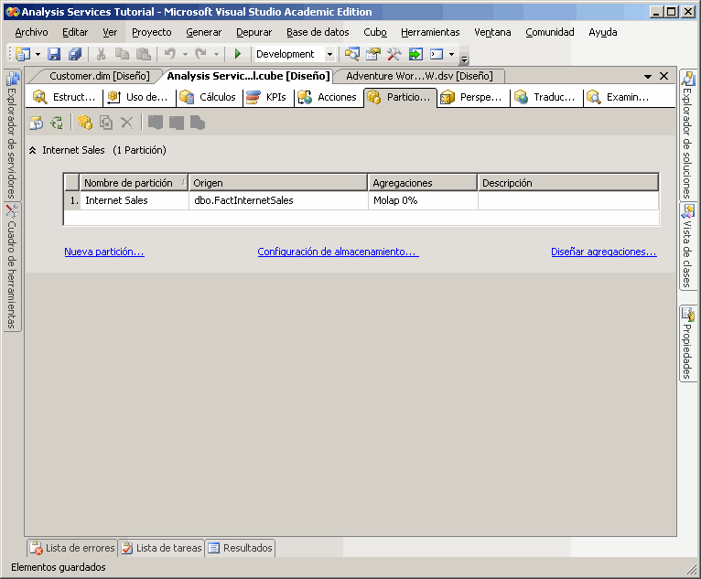Open the Base de datos menu

(318, 32)
